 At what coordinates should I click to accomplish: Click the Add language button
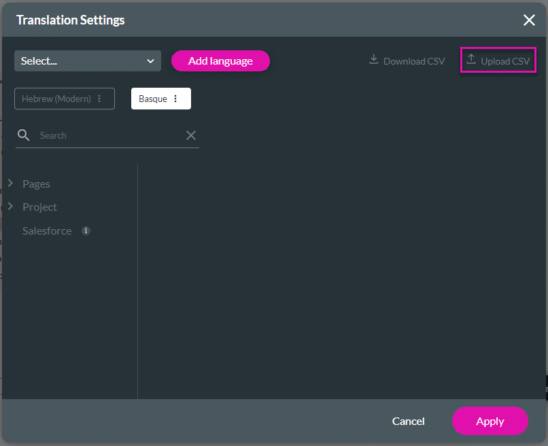[219, 61]
